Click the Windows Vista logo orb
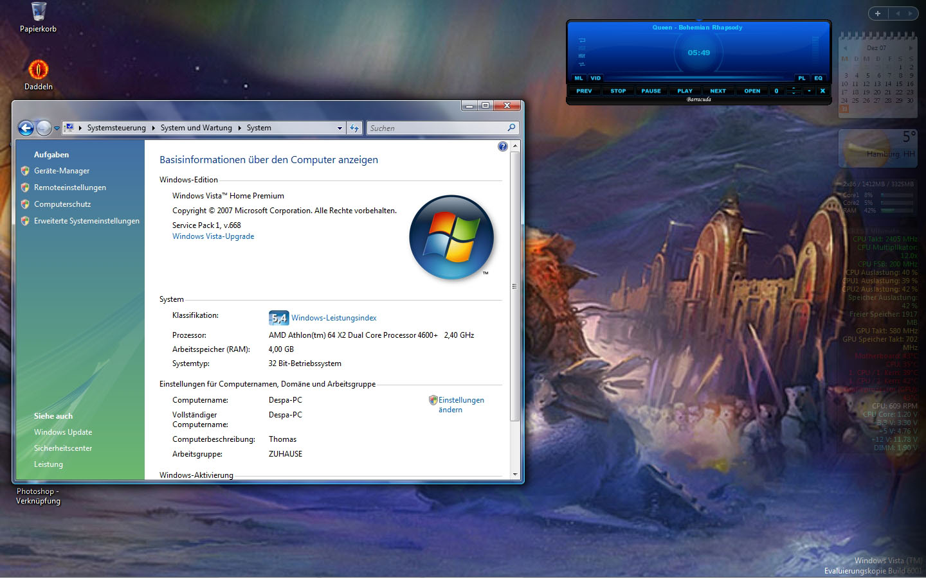926x578 pixels. click(451, 237)
